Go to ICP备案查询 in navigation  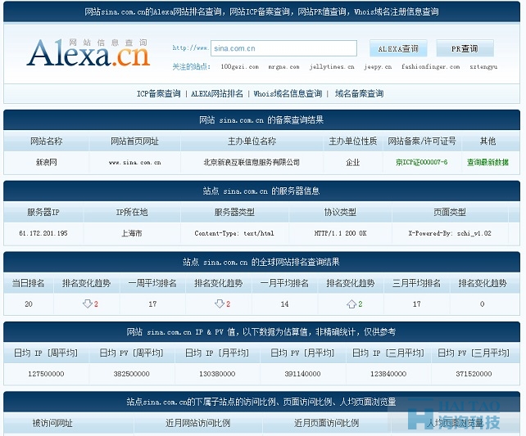159,93
